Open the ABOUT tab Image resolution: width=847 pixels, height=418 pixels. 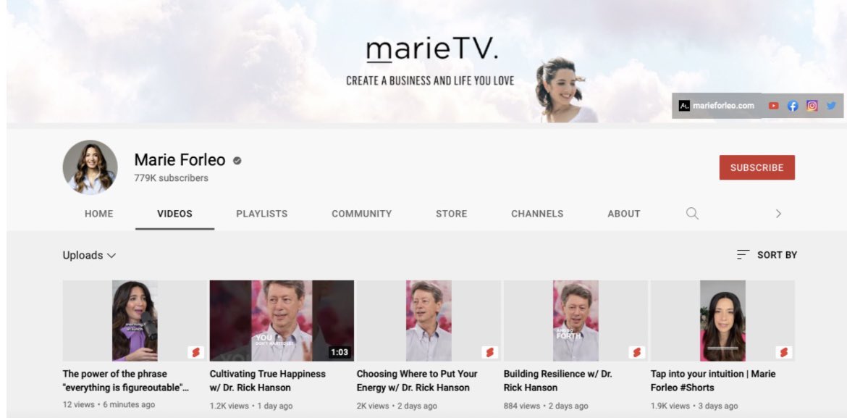coord(624,214)
